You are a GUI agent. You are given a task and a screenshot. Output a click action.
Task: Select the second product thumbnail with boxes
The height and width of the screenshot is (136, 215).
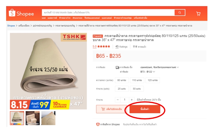point(33,118)
